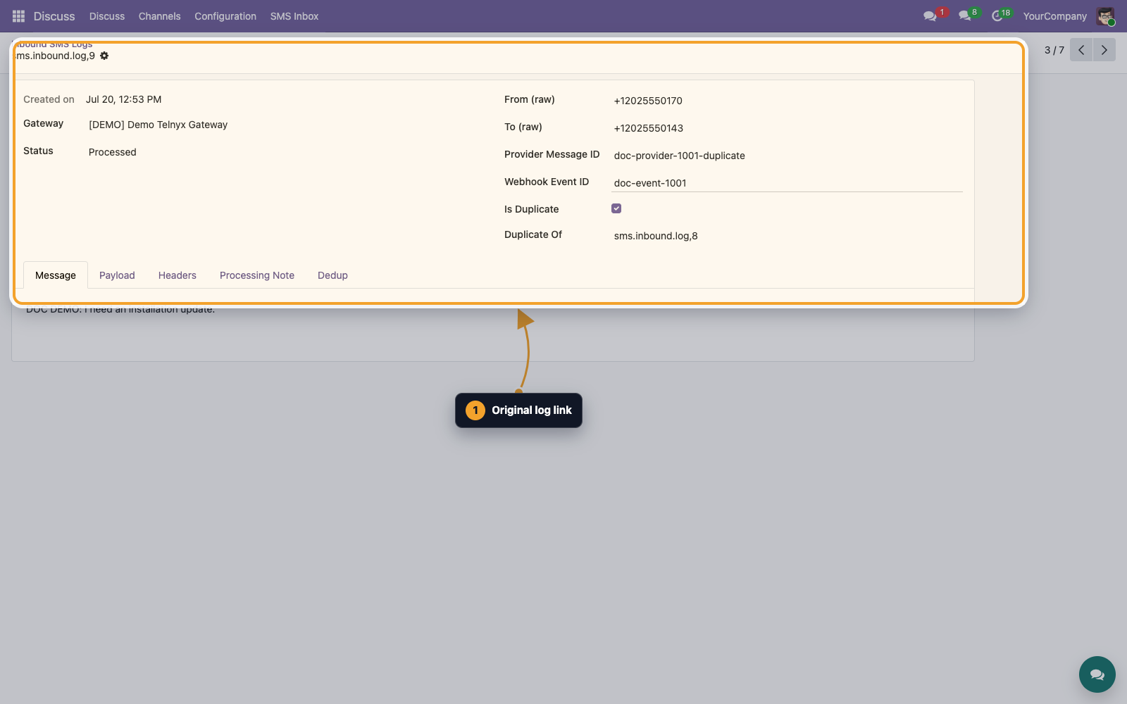Open Duplicate Of link sms.inbound.log,8

click(x=656, y=236)
